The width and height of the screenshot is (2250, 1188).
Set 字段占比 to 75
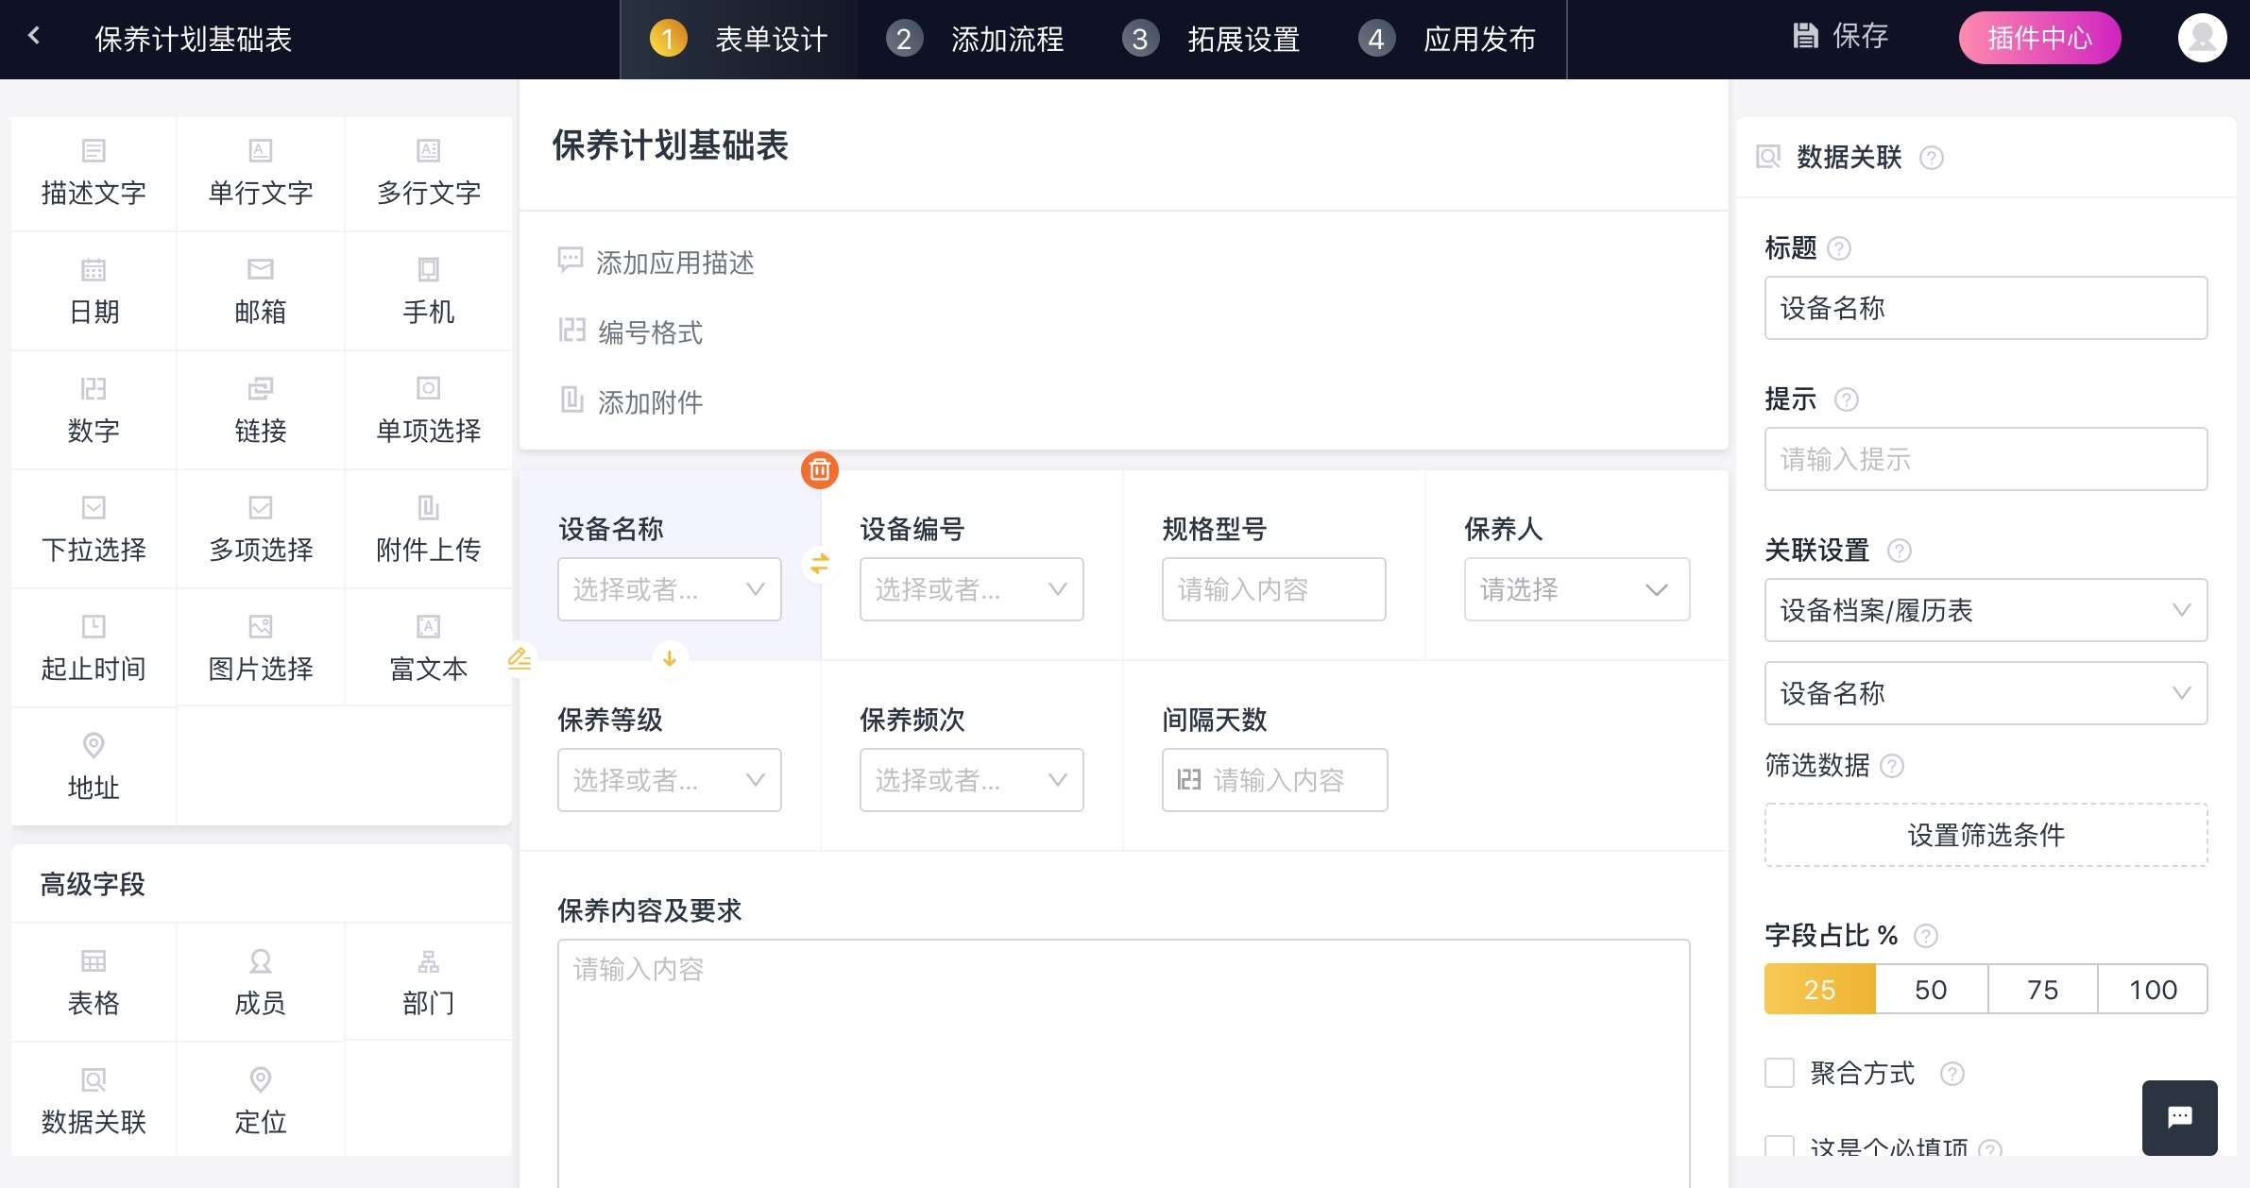click(x=2042, y=989)
